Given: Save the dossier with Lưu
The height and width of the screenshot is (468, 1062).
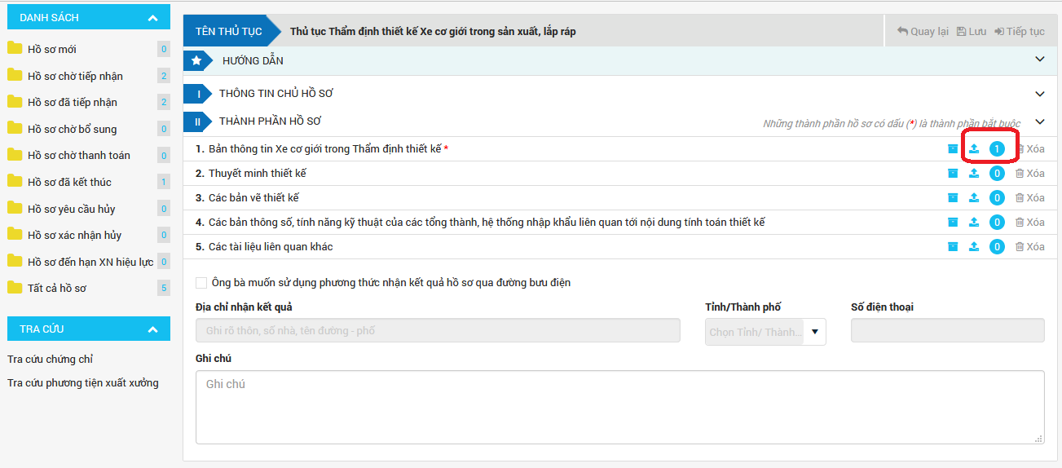Looking at the screenshot, I should [972, 32].
